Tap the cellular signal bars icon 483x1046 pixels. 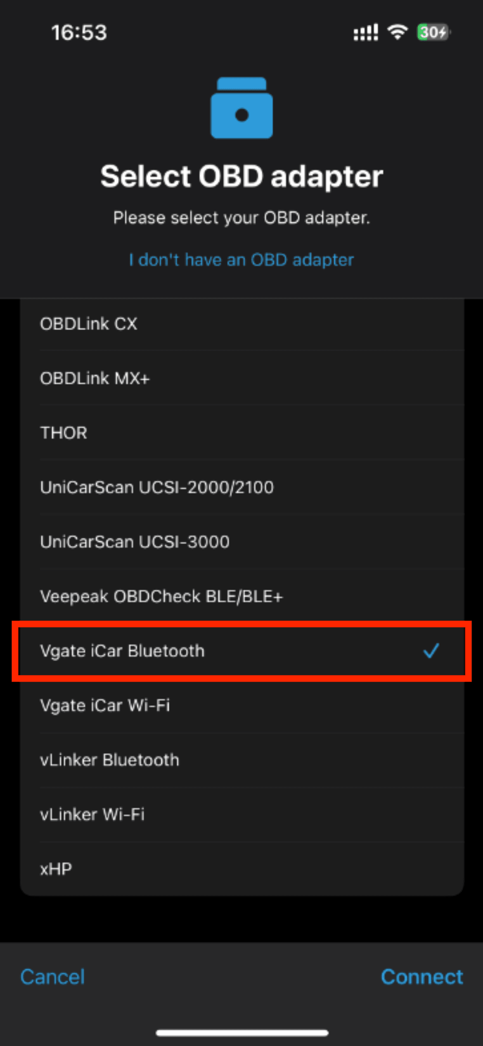(366, 32)
